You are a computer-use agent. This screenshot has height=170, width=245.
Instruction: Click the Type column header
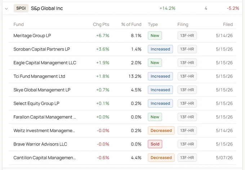pyautogui.click(x=153, y=24)
